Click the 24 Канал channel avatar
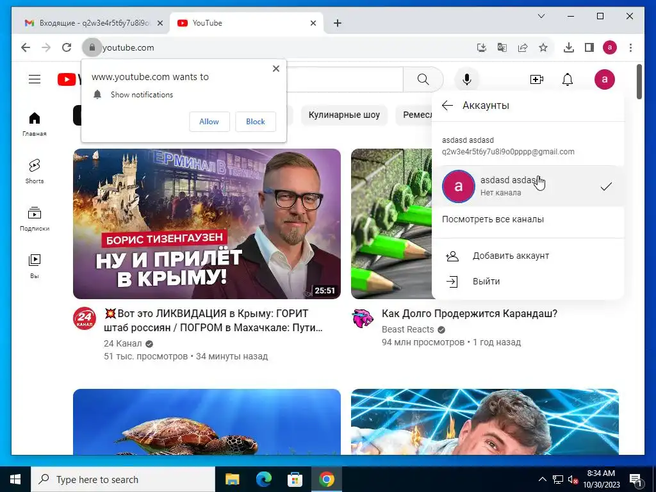656x492 pixels. 85,318
